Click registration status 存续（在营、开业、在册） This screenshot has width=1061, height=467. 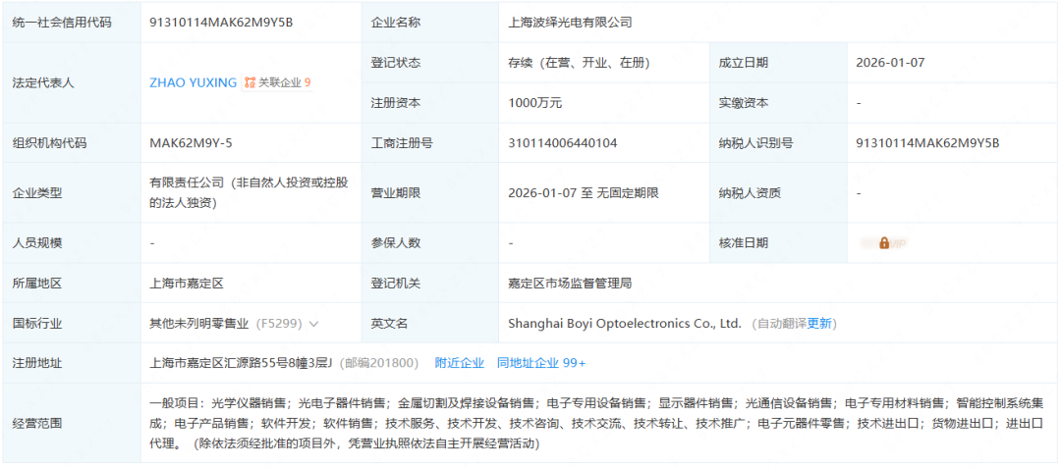(580, 63)
